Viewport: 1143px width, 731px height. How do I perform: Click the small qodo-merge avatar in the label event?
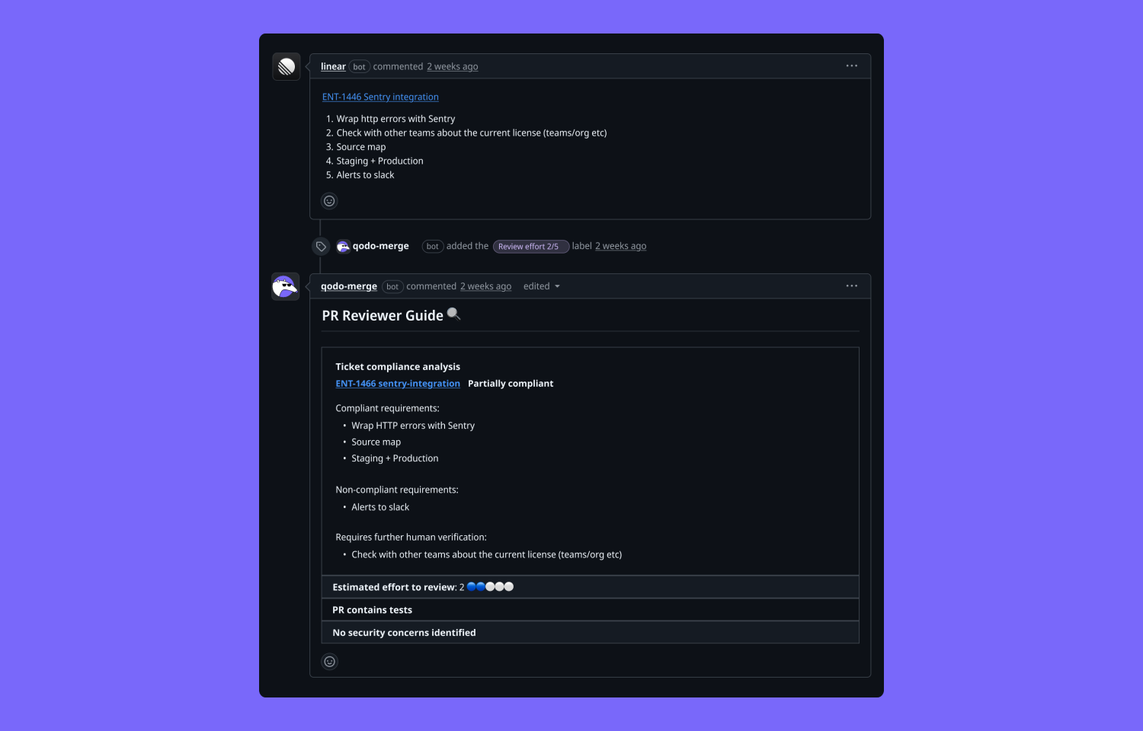tap(343, 246)
